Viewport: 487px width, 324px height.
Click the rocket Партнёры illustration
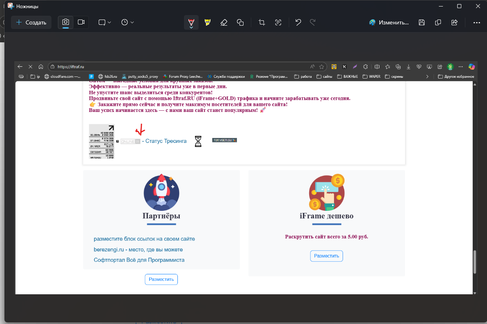click(x=162, y=192)
